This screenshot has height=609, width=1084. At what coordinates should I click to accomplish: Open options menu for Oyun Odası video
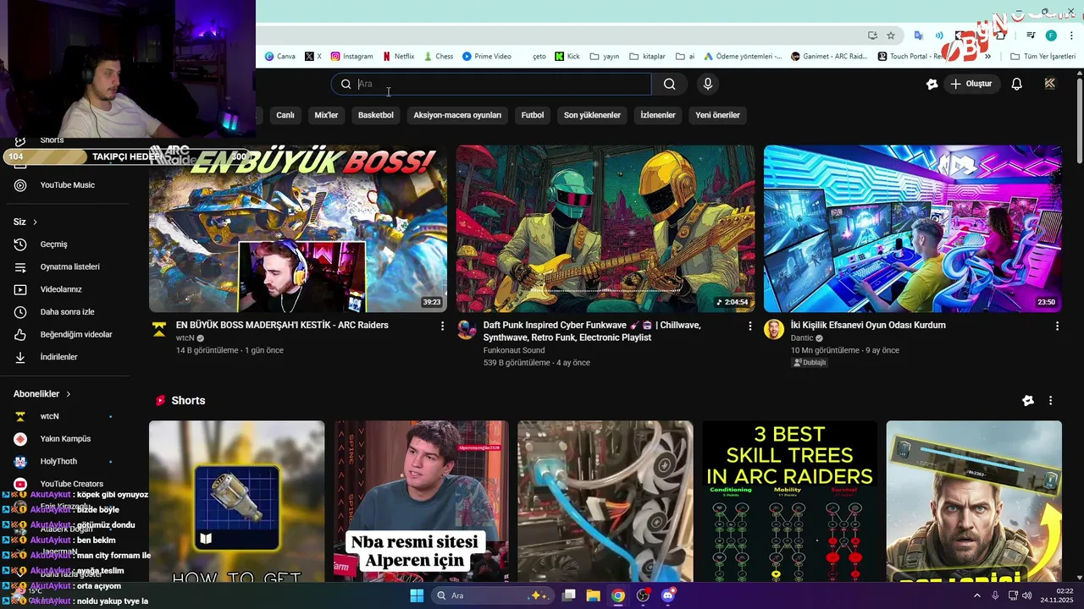[1057, 326]
